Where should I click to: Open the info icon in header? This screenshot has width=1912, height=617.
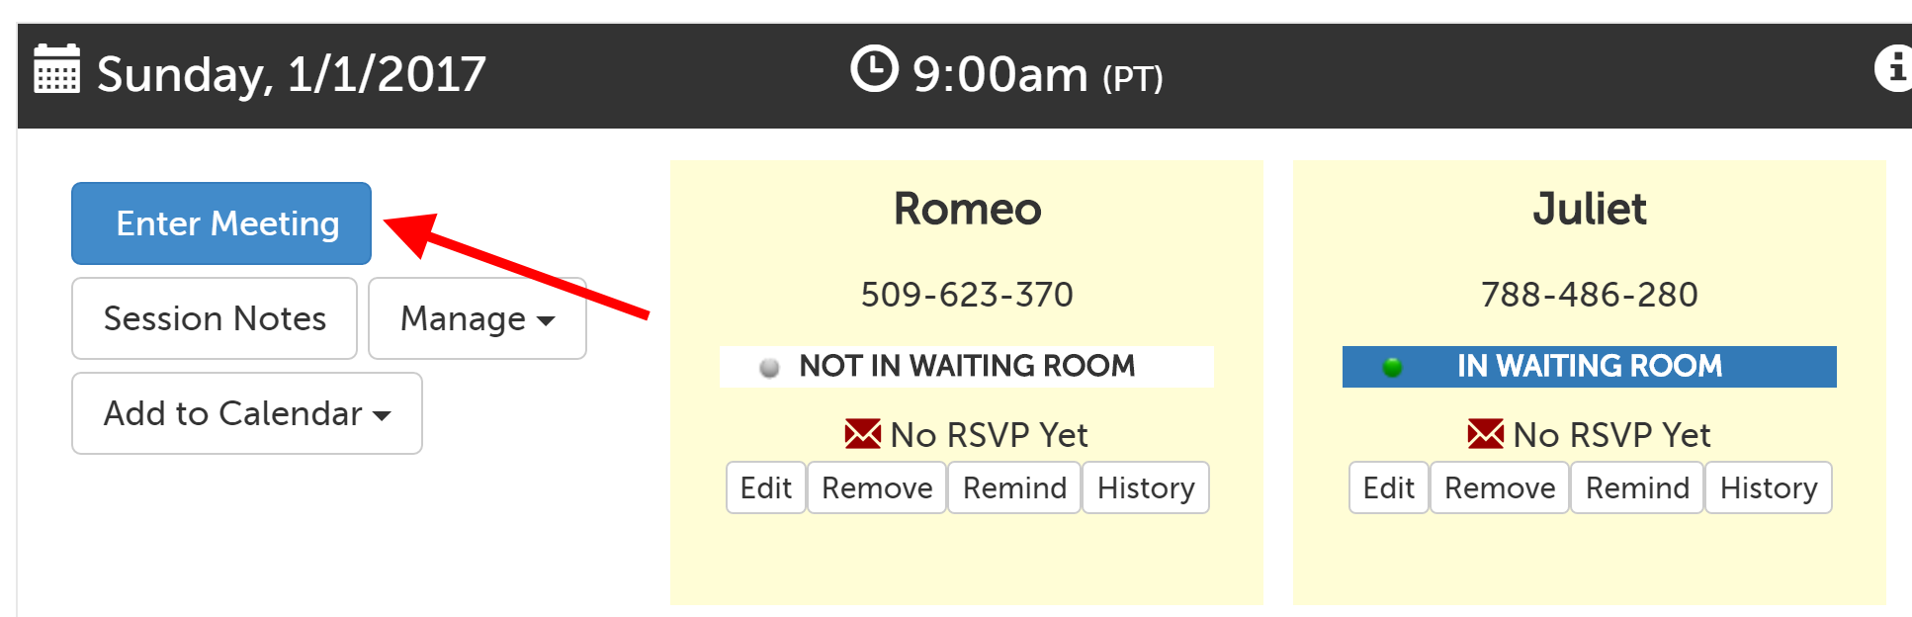[1894, 69]
